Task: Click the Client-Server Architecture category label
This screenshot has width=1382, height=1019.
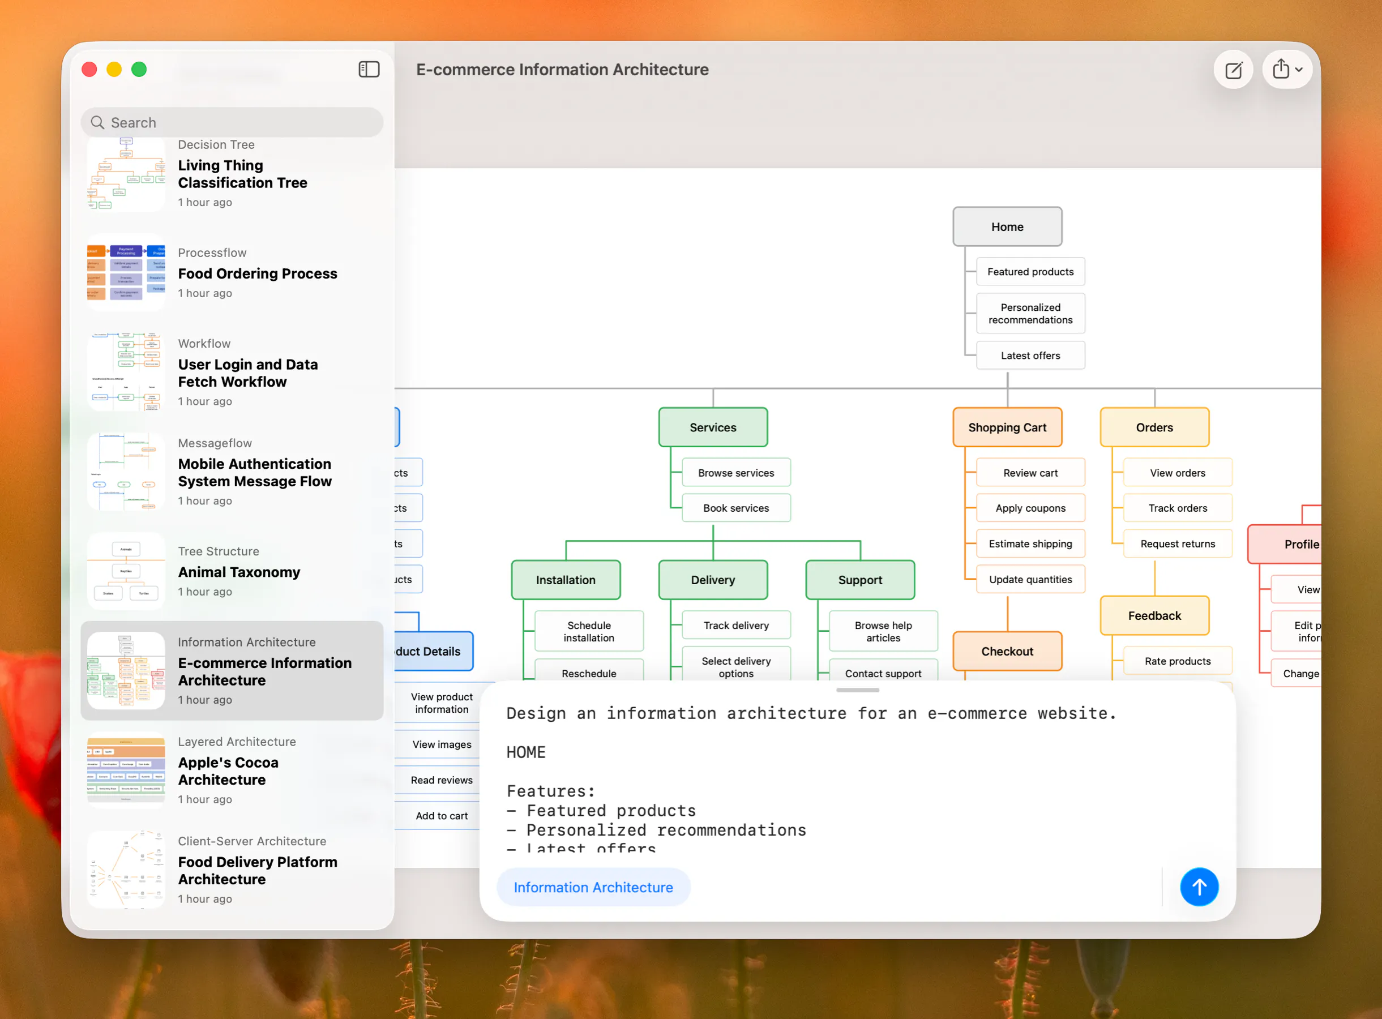Action: pos(253,841)
